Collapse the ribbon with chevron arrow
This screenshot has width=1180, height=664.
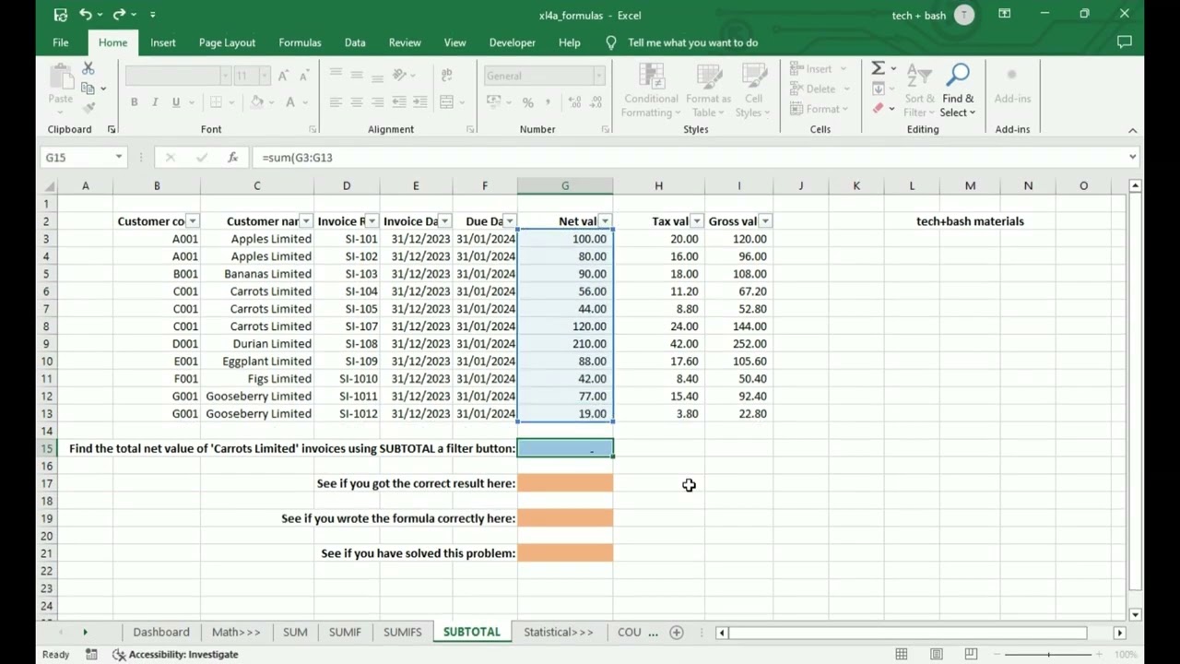pyautogui.click(x=1133, y=130)
